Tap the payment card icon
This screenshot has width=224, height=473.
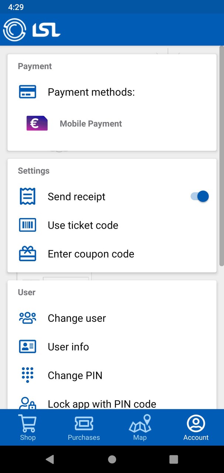click(x=28, y=92)
